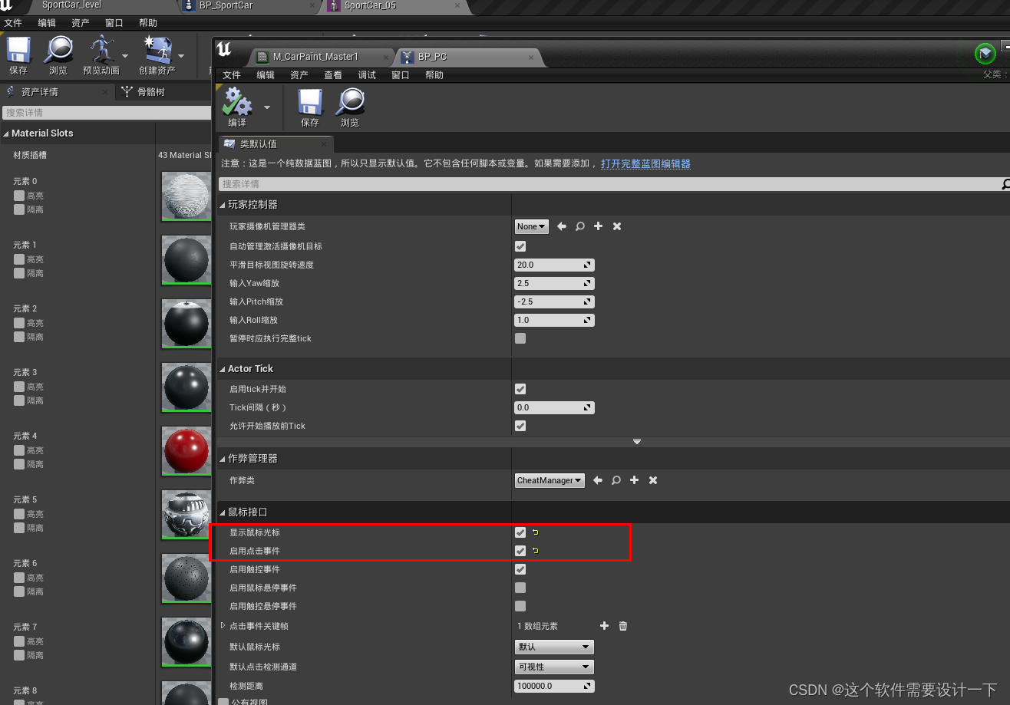Viewport: 1010px width, 705px height.
Task: Click the 搜索详情 search field in the BP_PC window
Action: point(609,184)
